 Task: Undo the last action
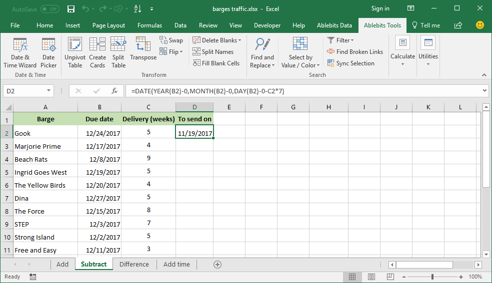point(85,9)
